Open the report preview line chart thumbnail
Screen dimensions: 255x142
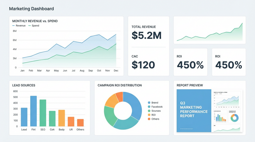pos(227,100)
